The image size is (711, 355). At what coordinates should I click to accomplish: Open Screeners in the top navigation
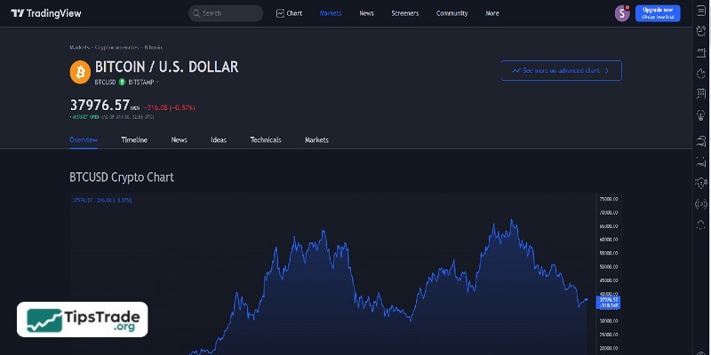[x=405, y=13]
